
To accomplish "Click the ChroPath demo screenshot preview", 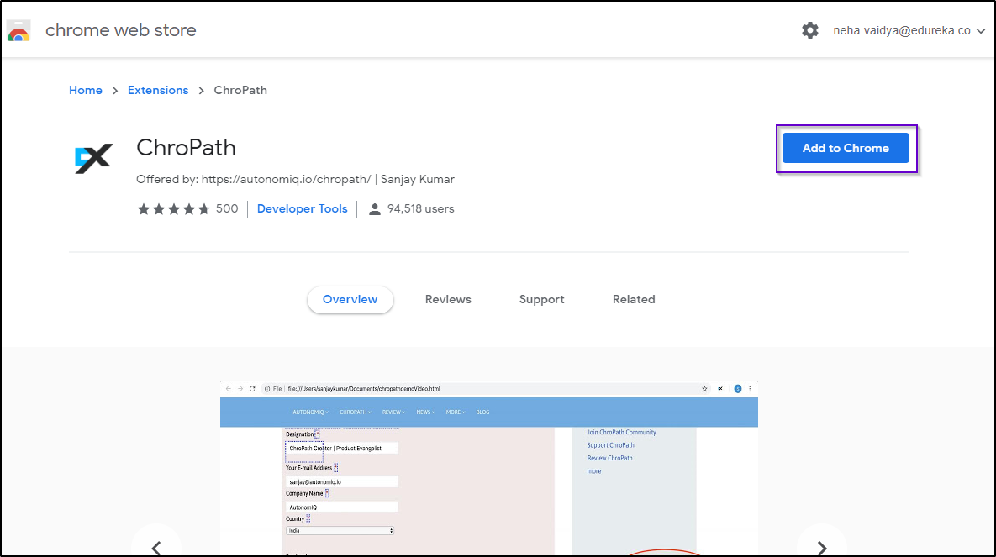I will [x=488, y=470].
